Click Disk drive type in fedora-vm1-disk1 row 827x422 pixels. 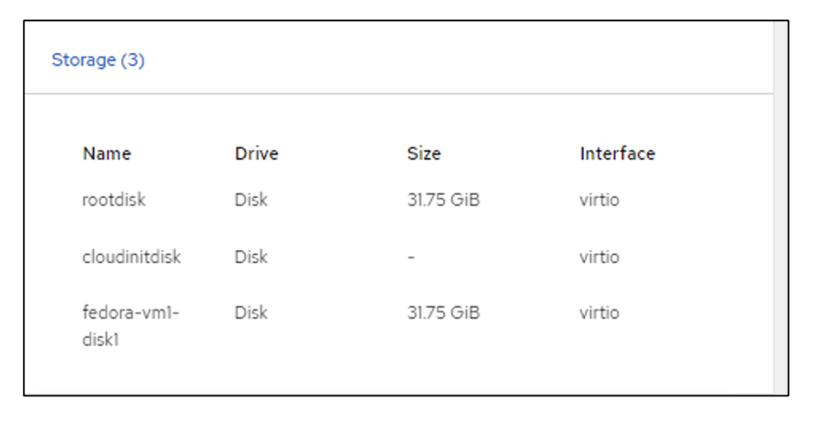[x=252, y=313]
